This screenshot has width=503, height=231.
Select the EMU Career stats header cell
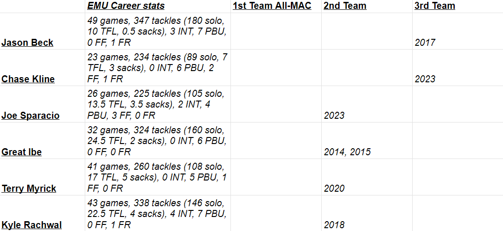click(126, 6)
